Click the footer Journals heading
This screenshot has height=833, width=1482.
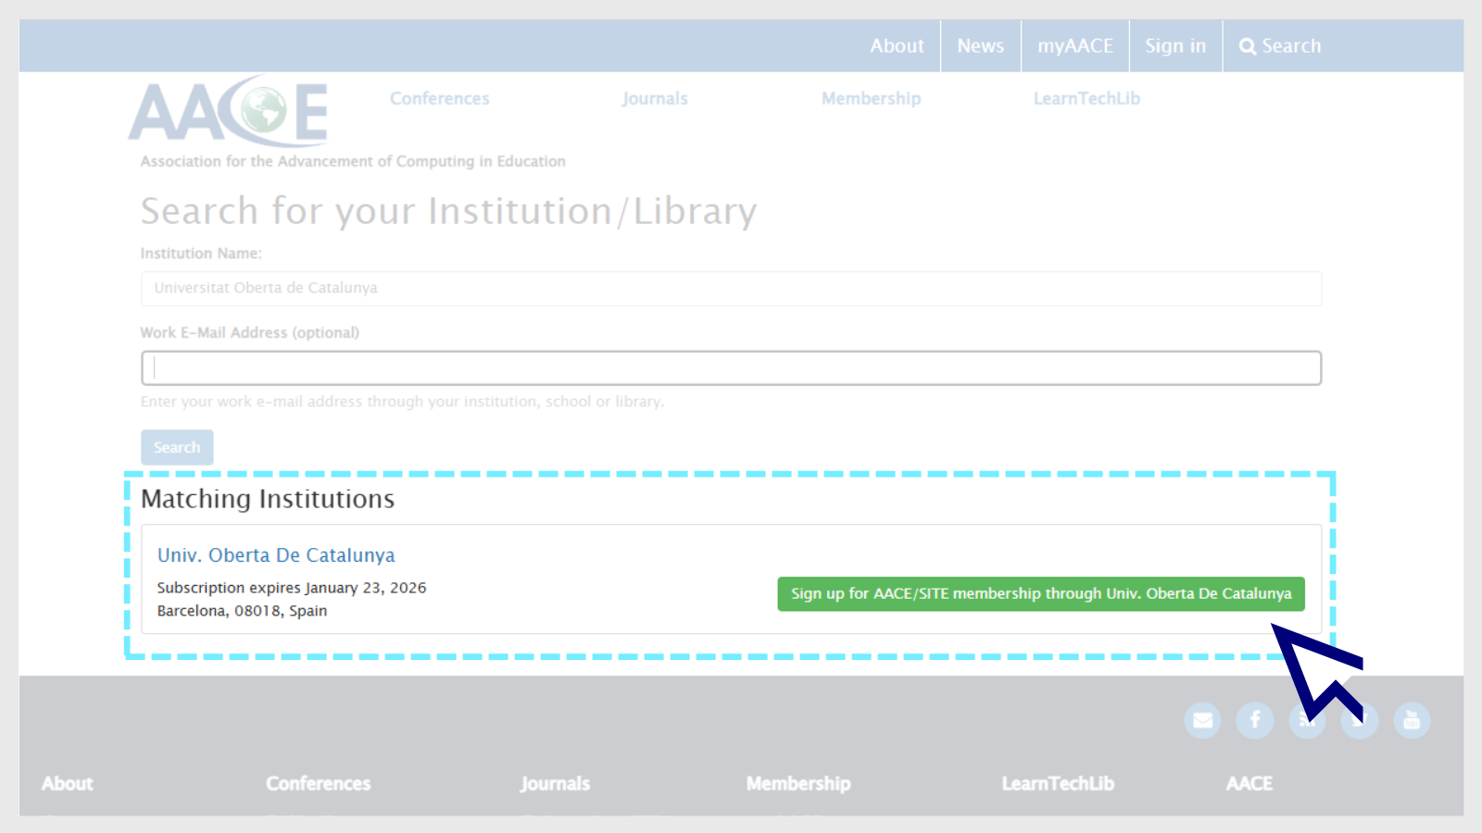click(x=555, y=783)
